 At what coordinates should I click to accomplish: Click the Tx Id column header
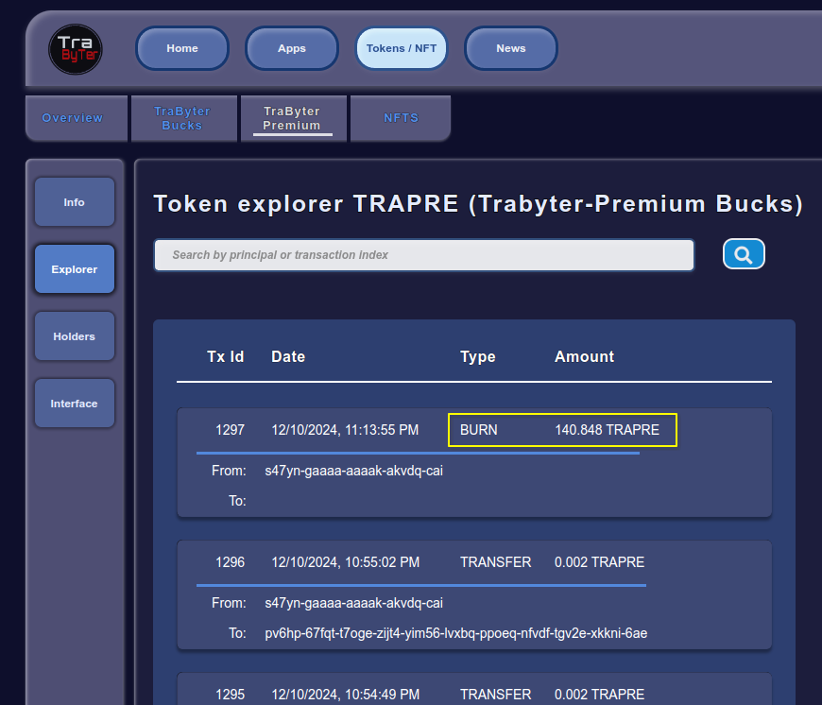226,357
